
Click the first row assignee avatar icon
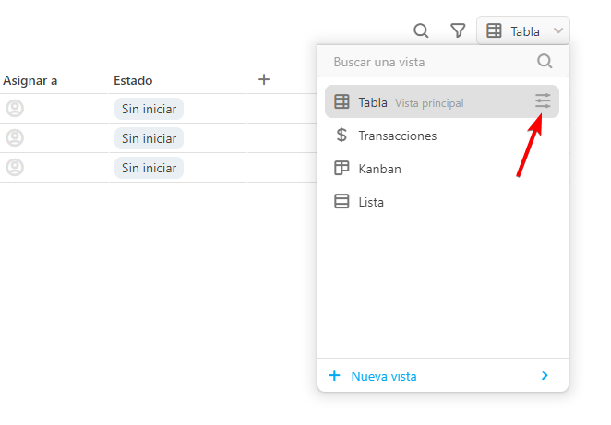[x=15, y=109]
